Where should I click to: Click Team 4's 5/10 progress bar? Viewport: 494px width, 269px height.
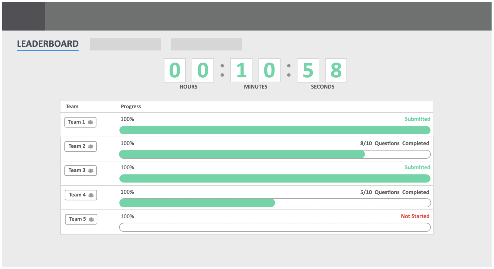275,203
